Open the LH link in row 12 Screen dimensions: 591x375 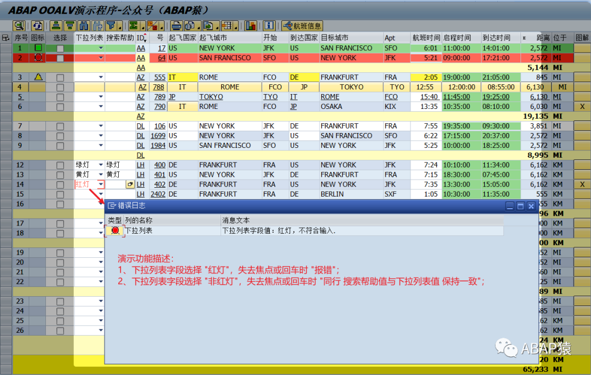coord(141,165)
